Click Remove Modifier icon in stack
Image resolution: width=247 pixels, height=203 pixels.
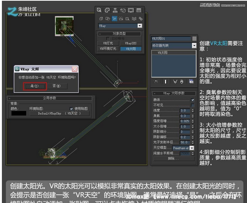click(182, 82)
